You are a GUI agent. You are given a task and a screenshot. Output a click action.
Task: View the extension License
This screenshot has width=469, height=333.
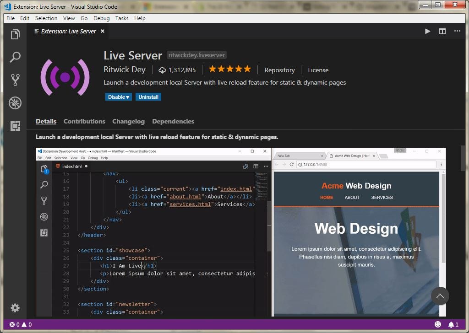pos(318,70)
